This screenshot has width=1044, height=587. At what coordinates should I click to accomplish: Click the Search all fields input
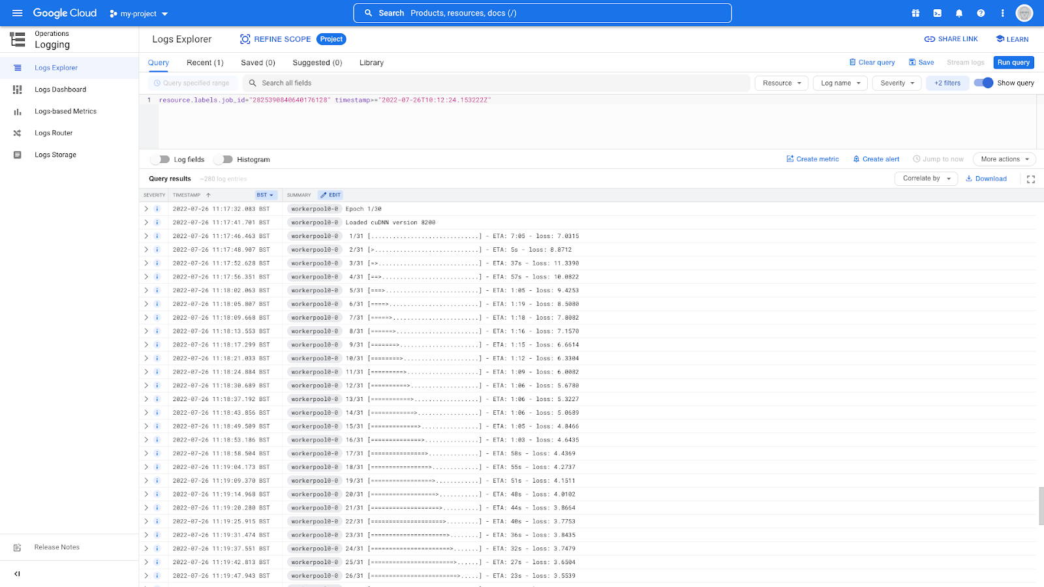(x=496, y=83)
